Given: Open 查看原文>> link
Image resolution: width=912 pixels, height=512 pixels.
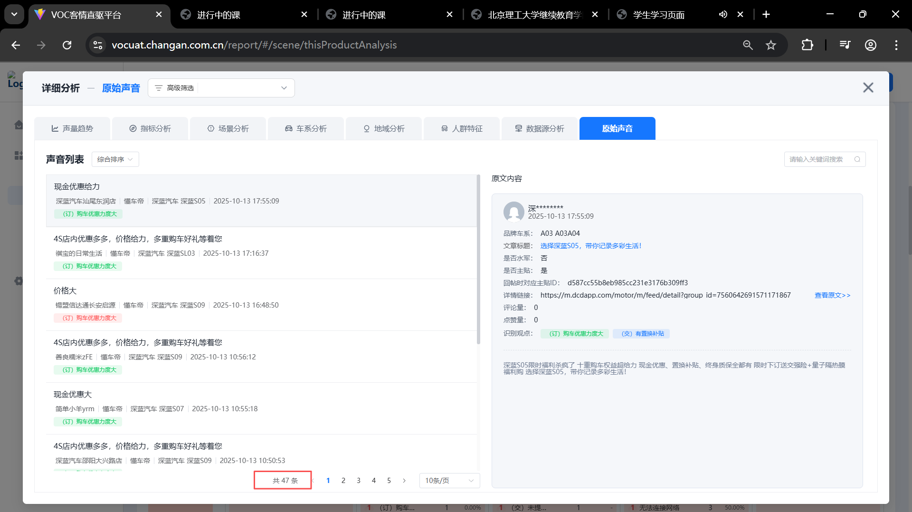Looking at the screenshot, I should [x=832, y=295].
